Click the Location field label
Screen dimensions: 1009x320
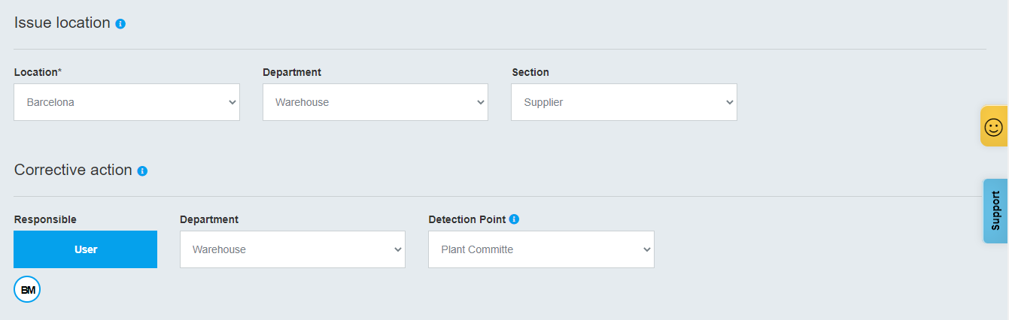coord(36,72)
